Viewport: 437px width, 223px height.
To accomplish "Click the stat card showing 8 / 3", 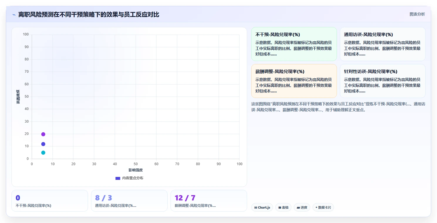I will pyautogui.click(x=129, y=201).
